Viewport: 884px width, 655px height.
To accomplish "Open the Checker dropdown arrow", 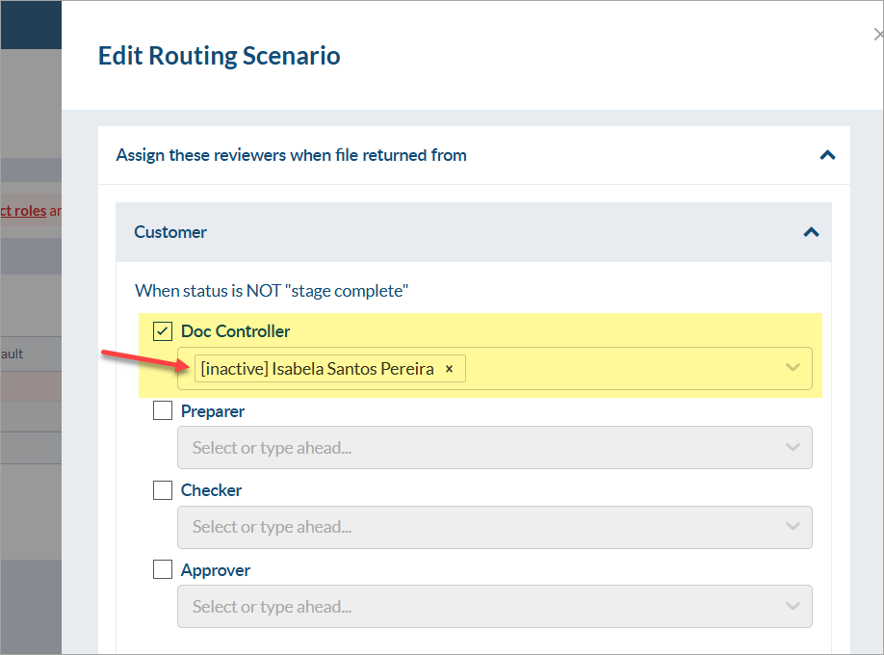I will coord(793,527).
